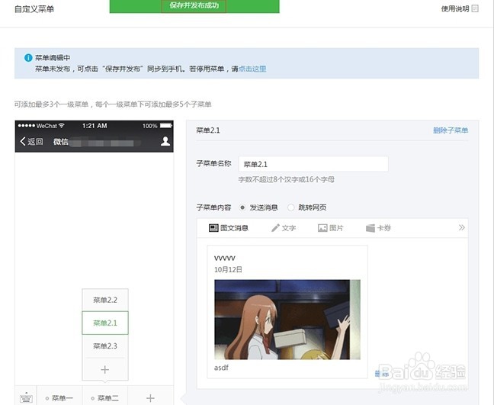Select submenu 菜单2.1 in the preview

pyautogui.click(x=105, y=323)
